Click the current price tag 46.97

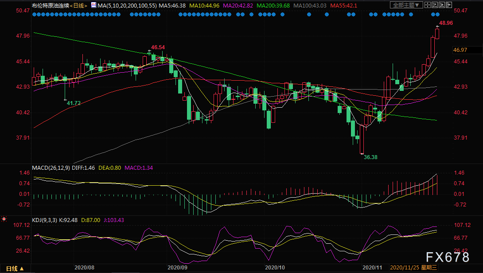point(460,50)
